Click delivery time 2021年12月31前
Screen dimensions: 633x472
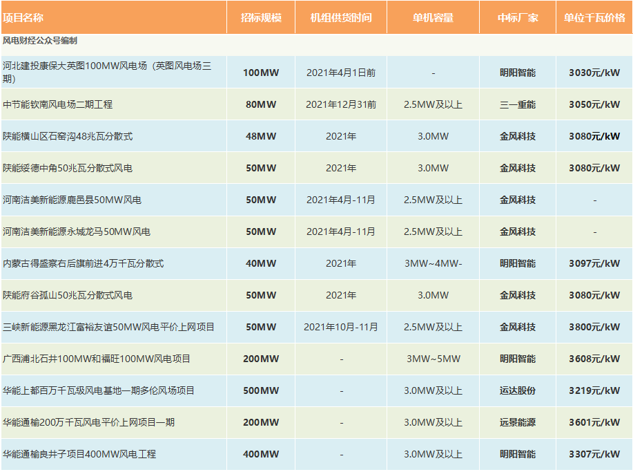(x=341, y=104)
